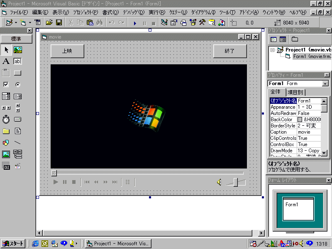This screenshot has width=332, height=249.
Task: Click the Add Standard EXE Project toolbar icon
Action: click(x=9, y=22)
